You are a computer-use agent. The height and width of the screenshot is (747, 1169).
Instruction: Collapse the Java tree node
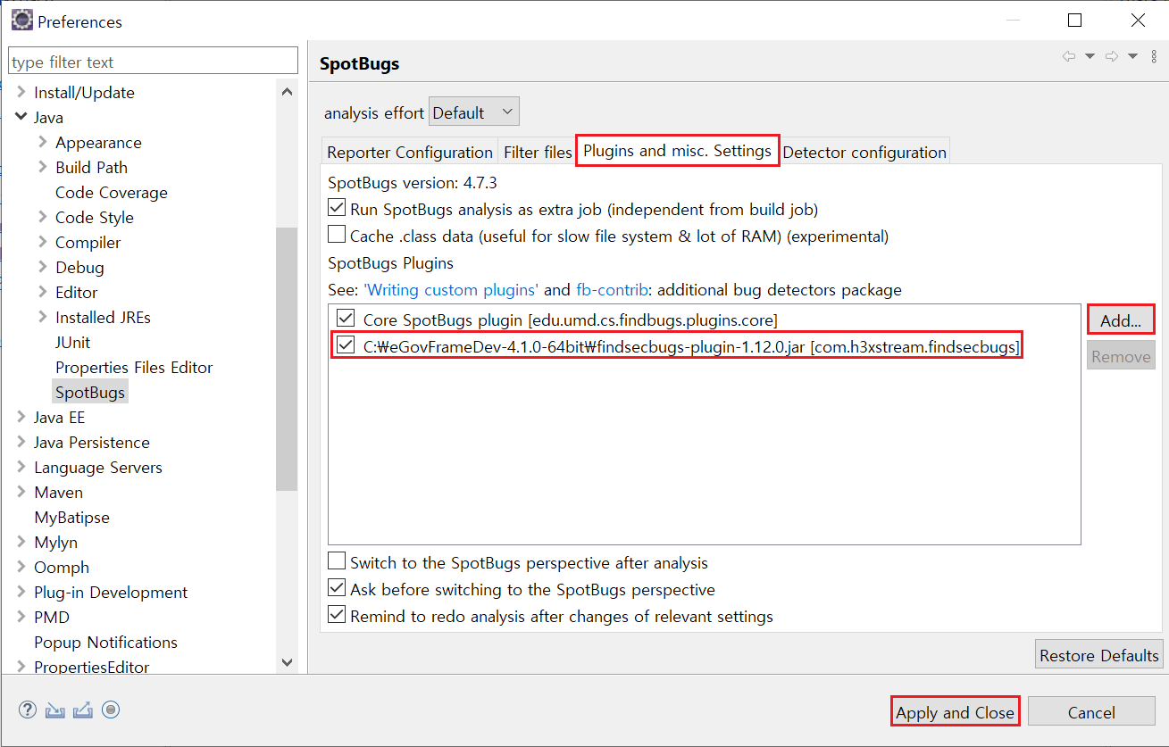point(21,117)
